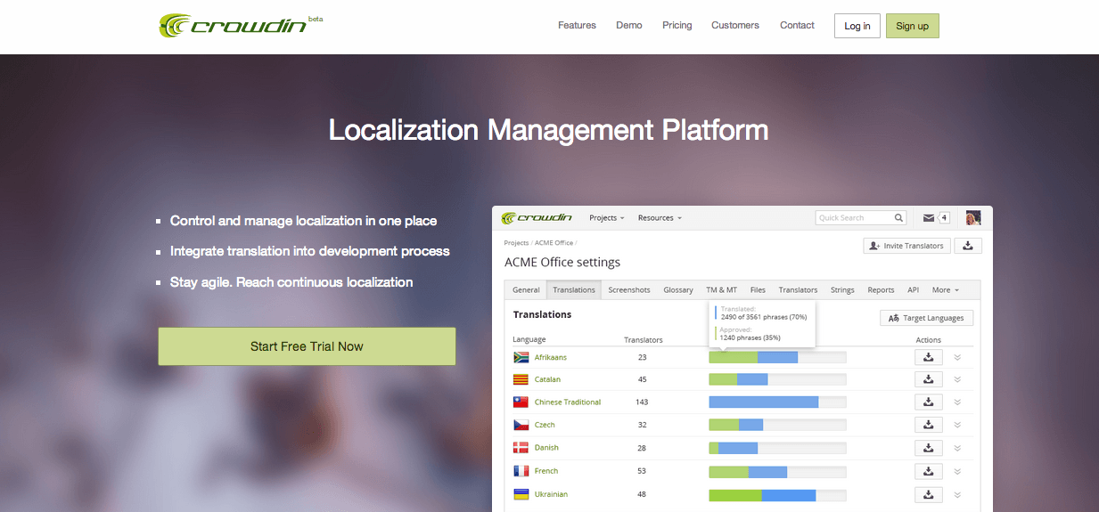Open the Afrikaans language link
This screenshot has width=1099, height=512.
pyautogui.click(x=551, y=357)
